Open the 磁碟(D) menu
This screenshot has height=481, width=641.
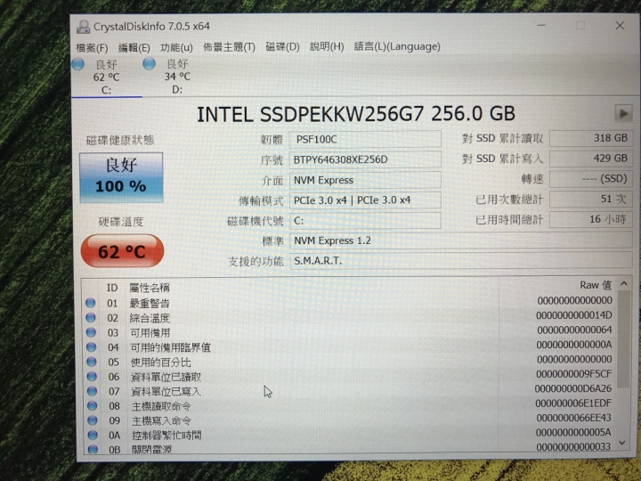(x=282, y=46)
